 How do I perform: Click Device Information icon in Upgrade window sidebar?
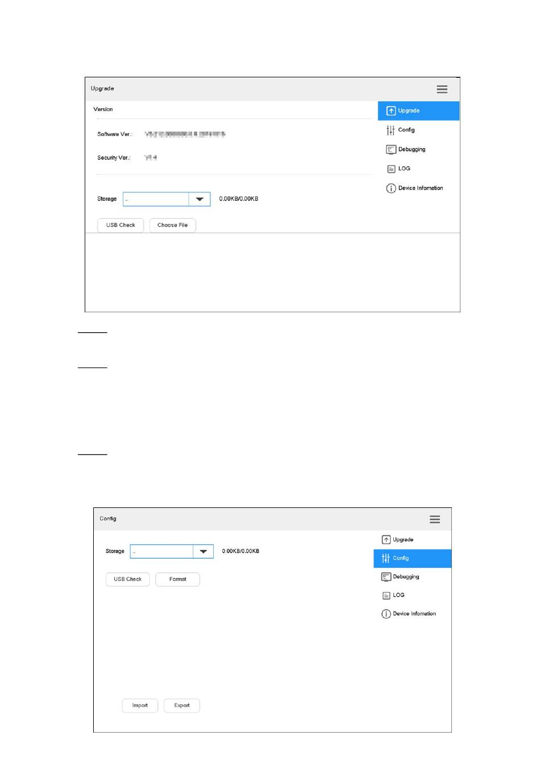click(391, 188)
